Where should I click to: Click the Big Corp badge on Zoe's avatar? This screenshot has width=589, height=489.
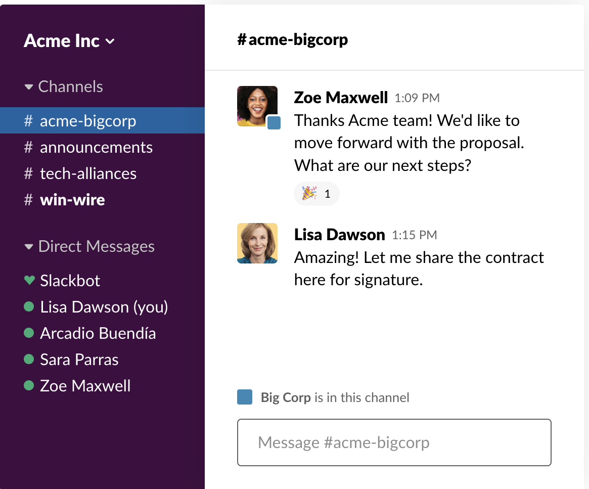tap(274, 123)
